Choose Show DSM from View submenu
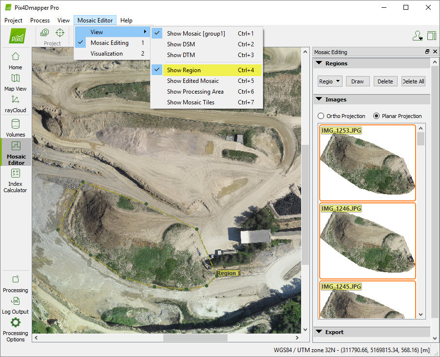 click(181, 44)
